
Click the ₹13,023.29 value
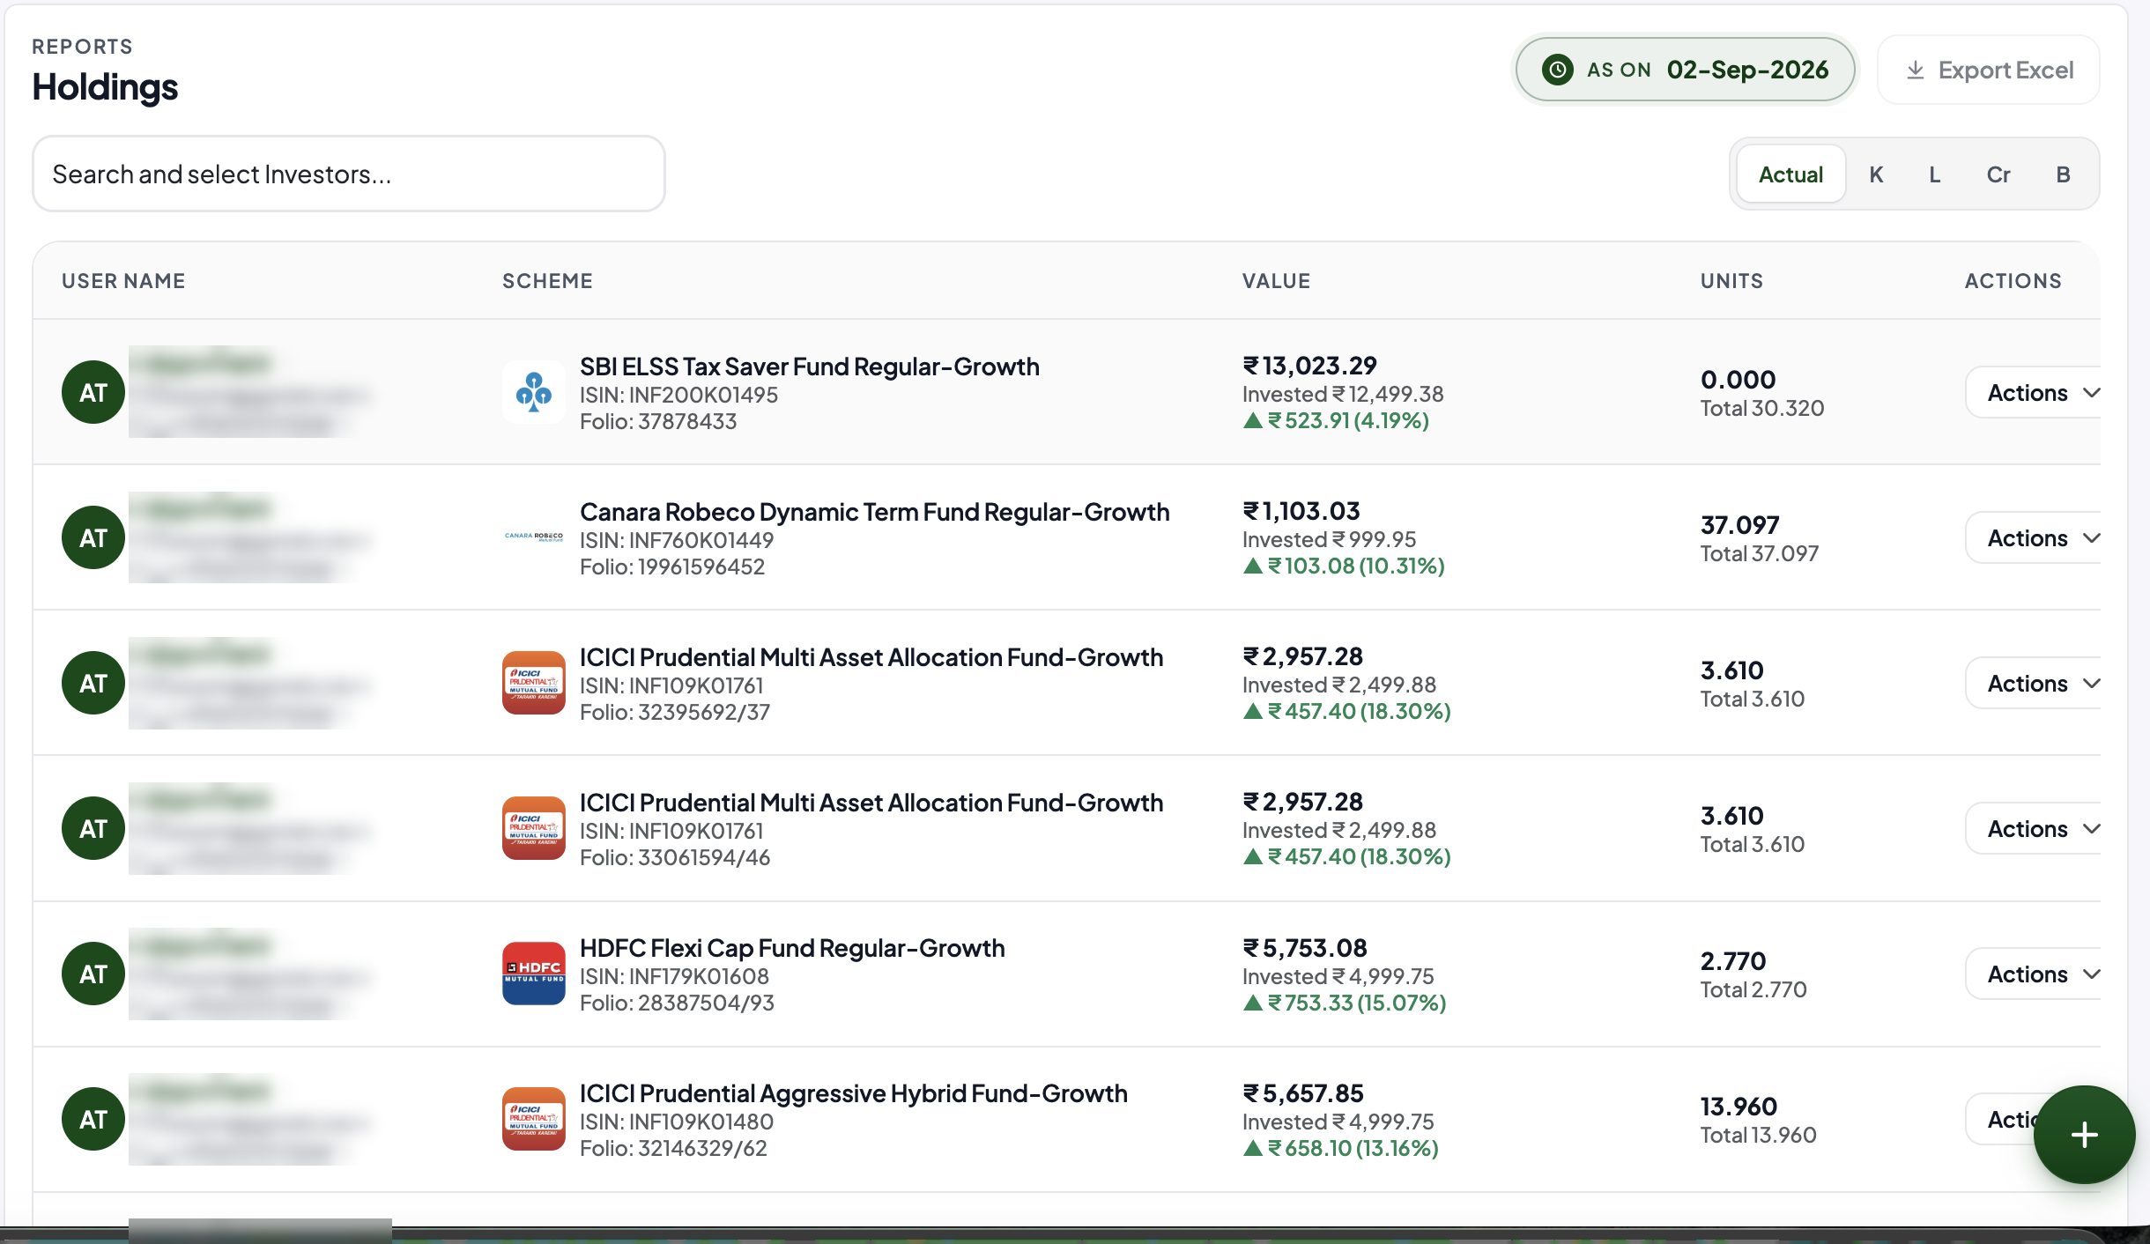(1309, 366)
